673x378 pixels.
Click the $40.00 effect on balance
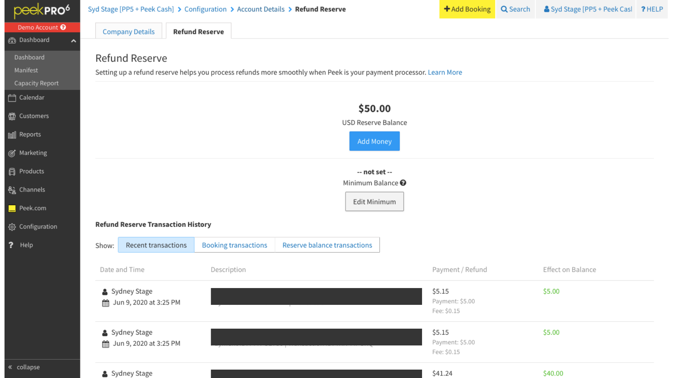553,373
